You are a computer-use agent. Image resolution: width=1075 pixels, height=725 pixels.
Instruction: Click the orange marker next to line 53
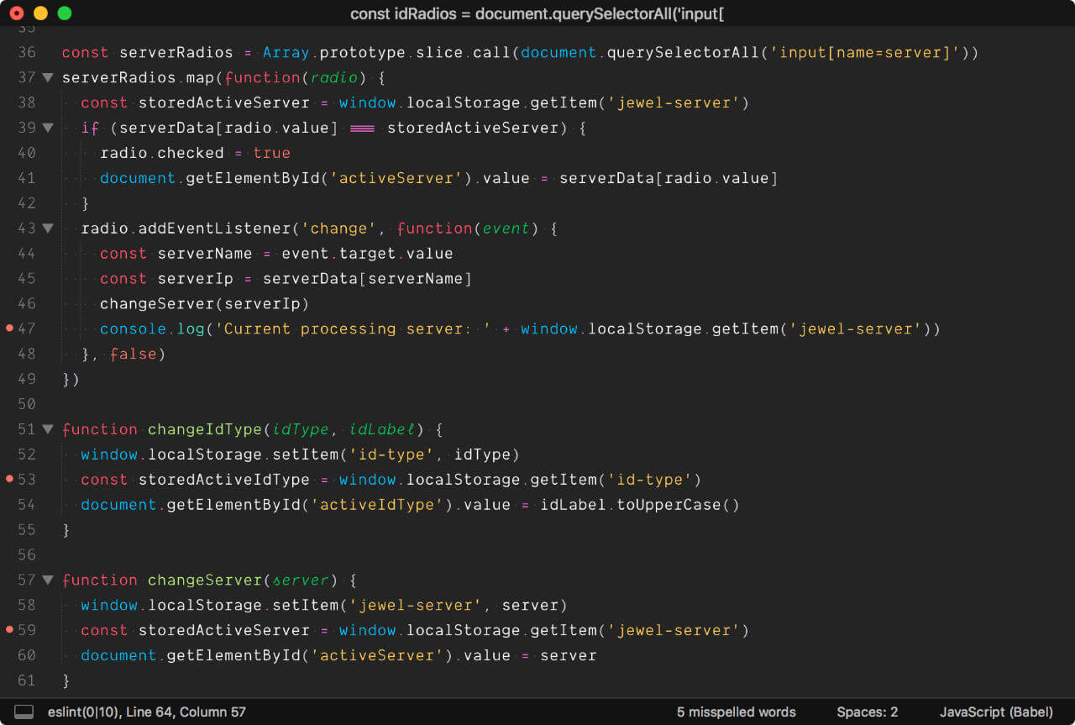point(9,480)
